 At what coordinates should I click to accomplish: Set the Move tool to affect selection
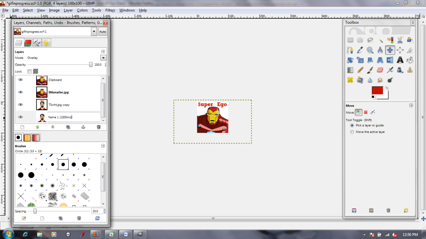(366, 112)
